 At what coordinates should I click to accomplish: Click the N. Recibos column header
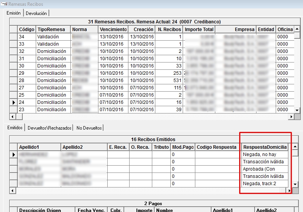[169, 29]
